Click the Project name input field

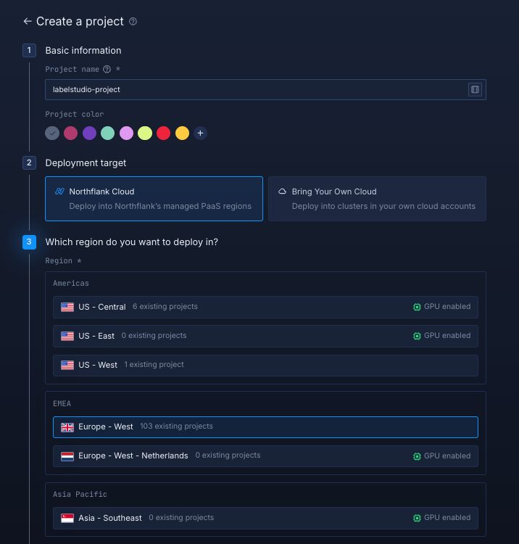tap(254, 89)
